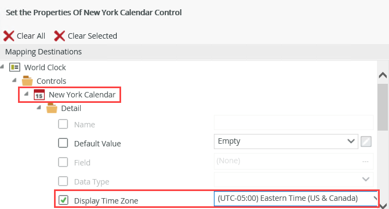Uncheck the Display Time Zone checkbox
Image resolution: width=389 pixels, height=209 pixels.
tap(63, 200)
